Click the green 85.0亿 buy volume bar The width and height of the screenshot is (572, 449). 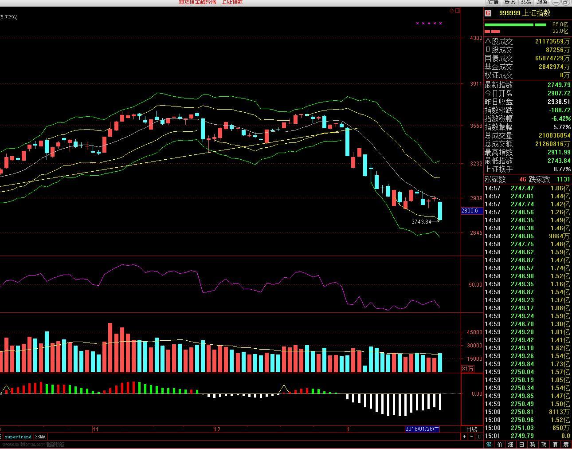(515, 25)
